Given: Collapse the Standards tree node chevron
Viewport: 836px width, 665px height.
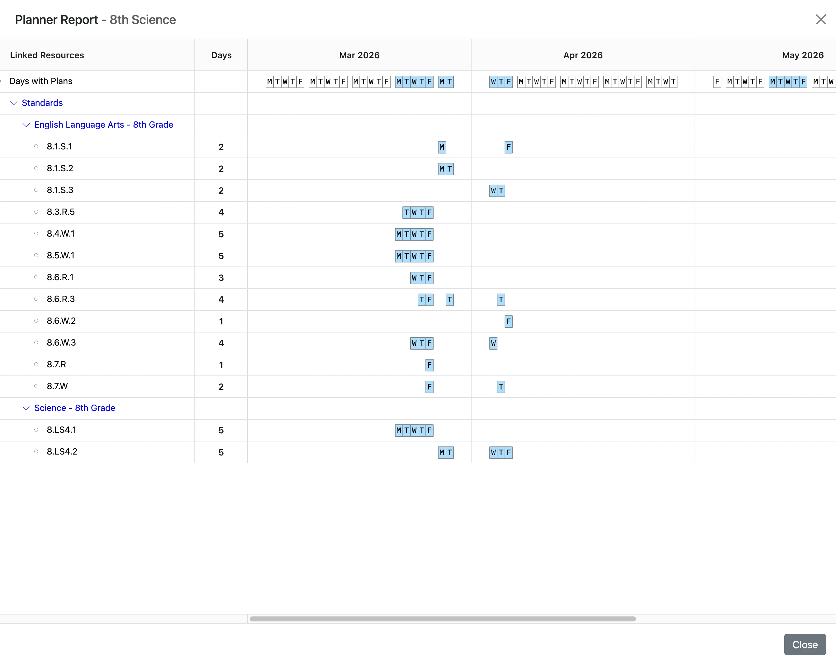Looking at the screenshot, I should point(14,103).
